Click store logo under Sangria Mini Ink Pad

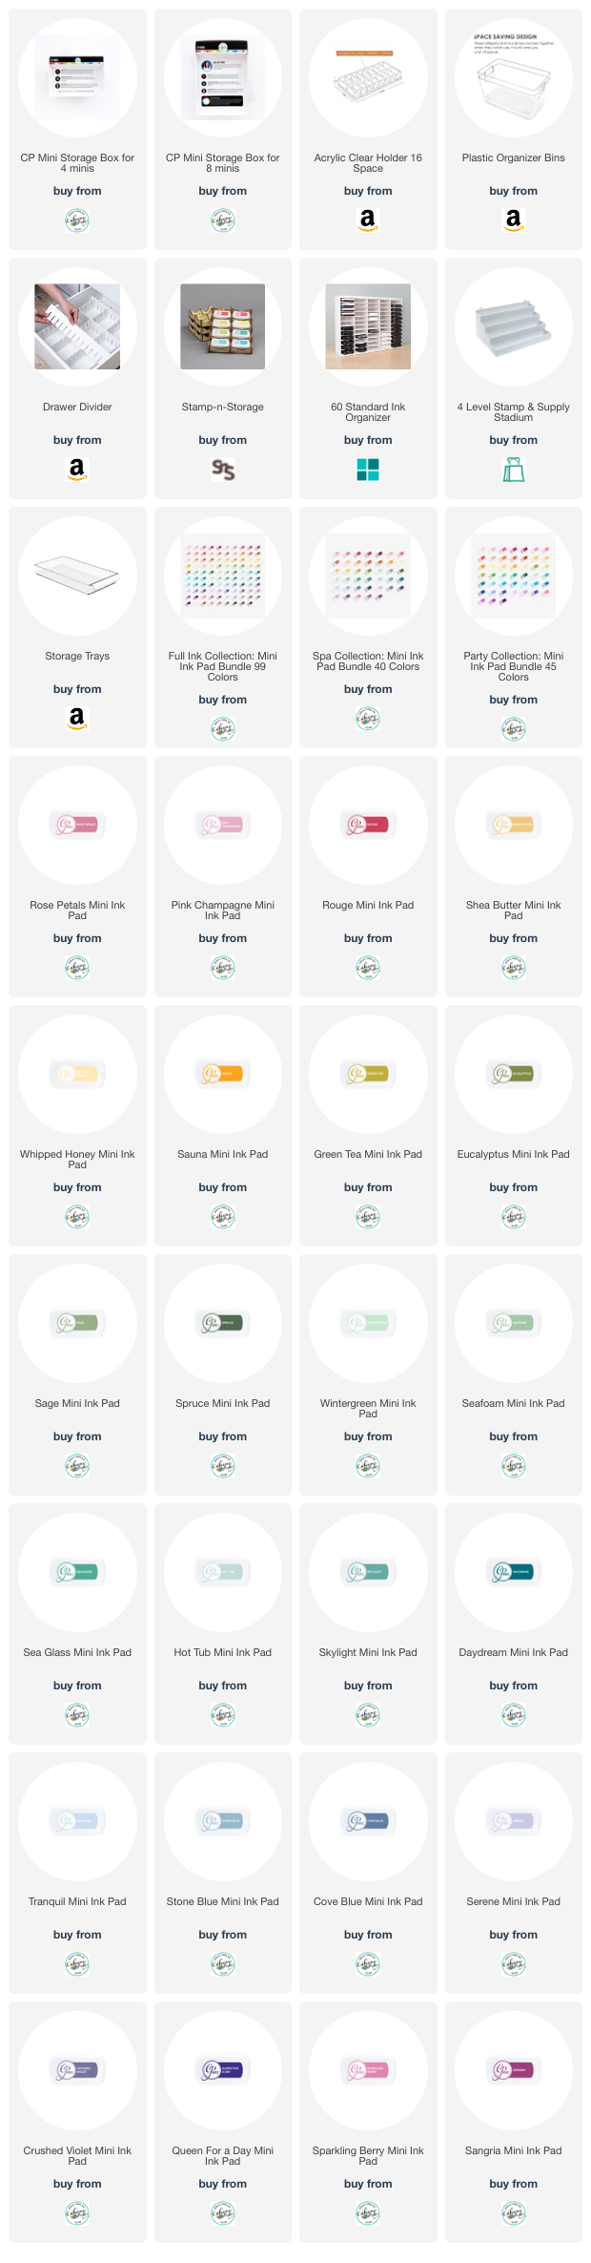click(x=513, y=2213)
